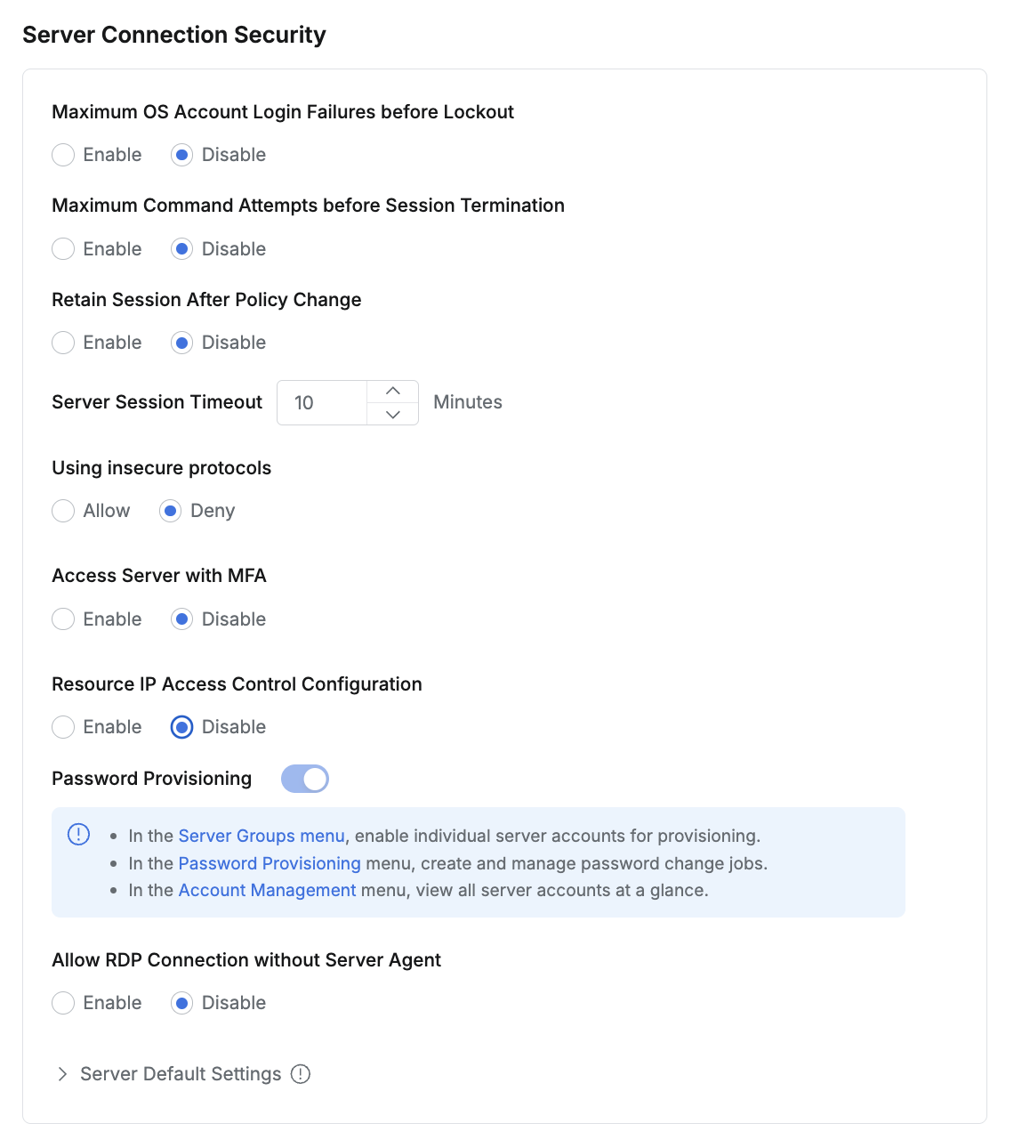Enable Retain Session After Policy Change
This screenshot has width=1014, height=1148.
pos(63,343)
